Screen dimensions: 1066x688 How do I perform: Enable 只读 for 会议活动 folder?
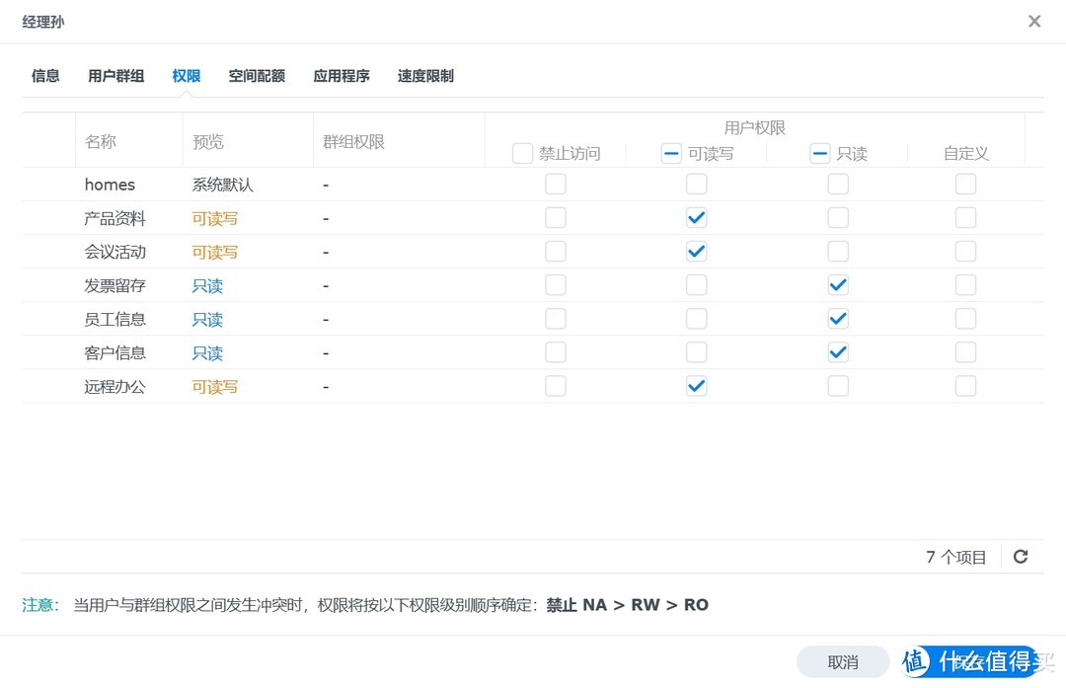(x=838, y=251)
